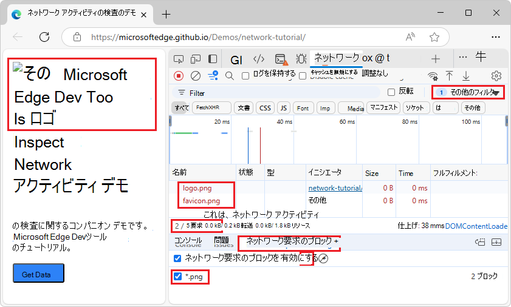Filter by Fetch/XHR requests
511x307 pixels.
(211, 108)
